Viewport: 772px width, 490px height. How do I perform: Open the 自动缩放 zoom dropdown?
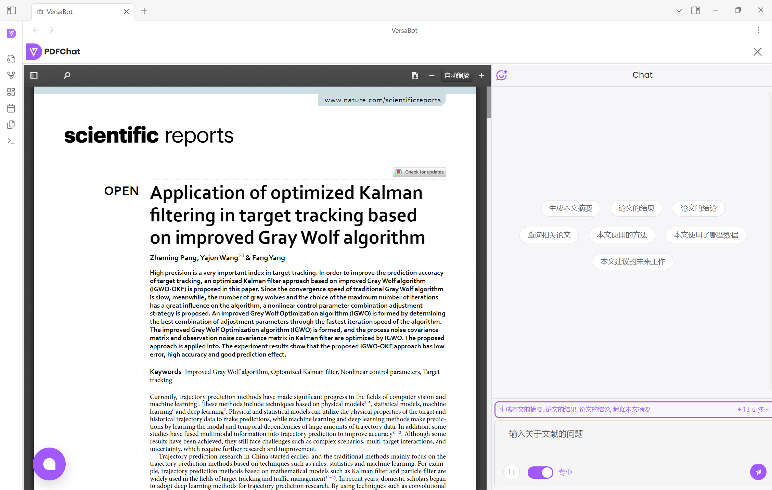click(x=457, y=76)
